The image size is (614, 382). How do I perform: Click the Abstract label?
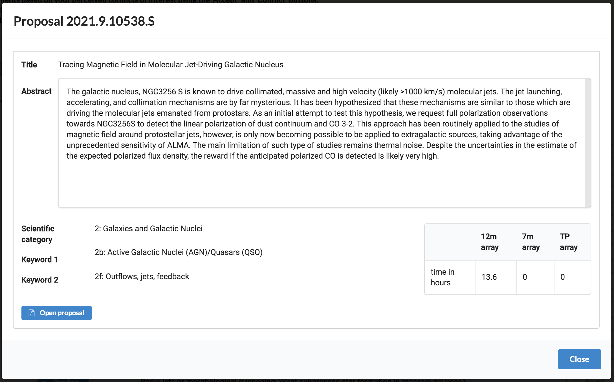click(x=36, y=91)
